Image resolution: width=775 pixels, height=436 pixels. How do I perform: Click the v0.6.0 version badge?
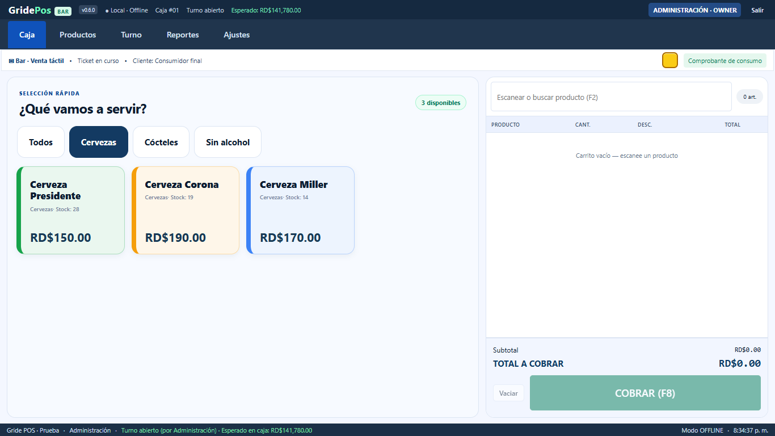pyautogui.click(x=89, y=10)
